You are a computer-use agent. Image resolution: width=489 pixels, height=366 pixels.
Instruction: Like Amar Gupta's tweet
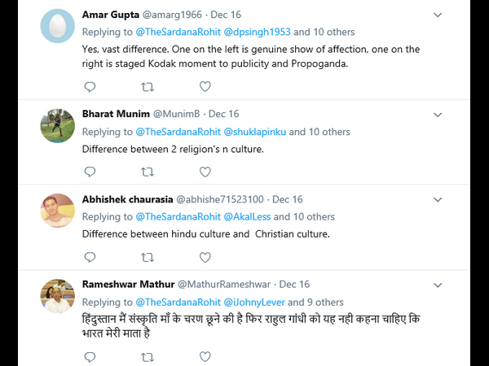205,86
